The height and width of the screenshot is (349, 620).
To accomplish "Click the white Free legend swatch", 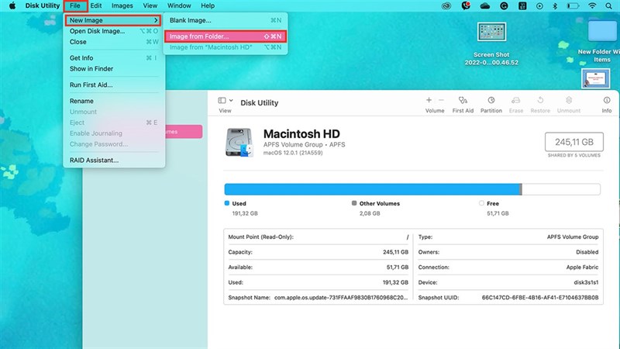I will click(x=481, y=203).
